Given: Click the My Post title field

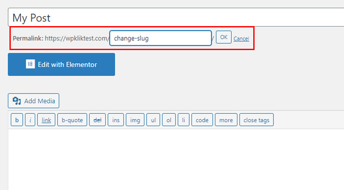Looking at the screenshot, I should (x=176, y=17).
